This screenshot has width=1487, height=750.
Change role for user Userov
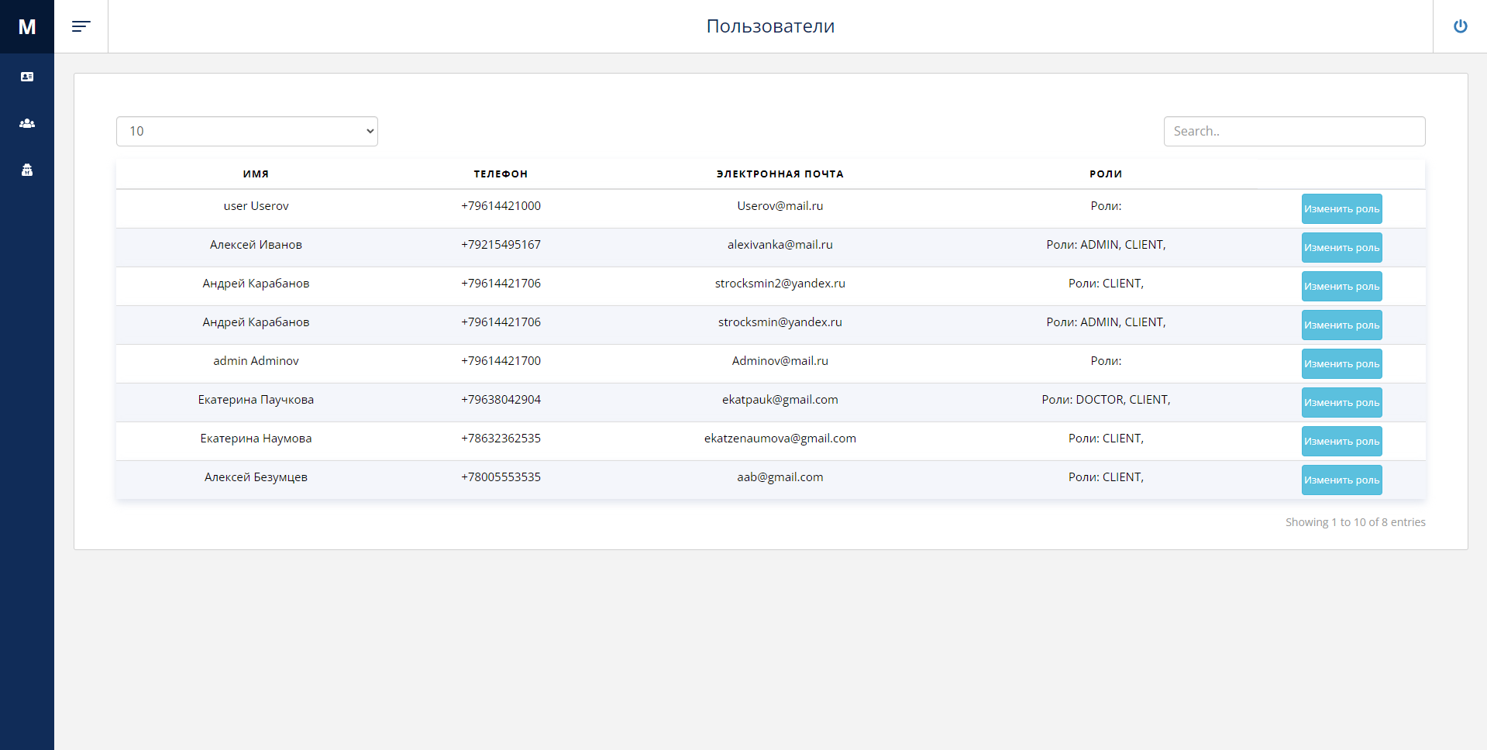tap(1341, 208)
